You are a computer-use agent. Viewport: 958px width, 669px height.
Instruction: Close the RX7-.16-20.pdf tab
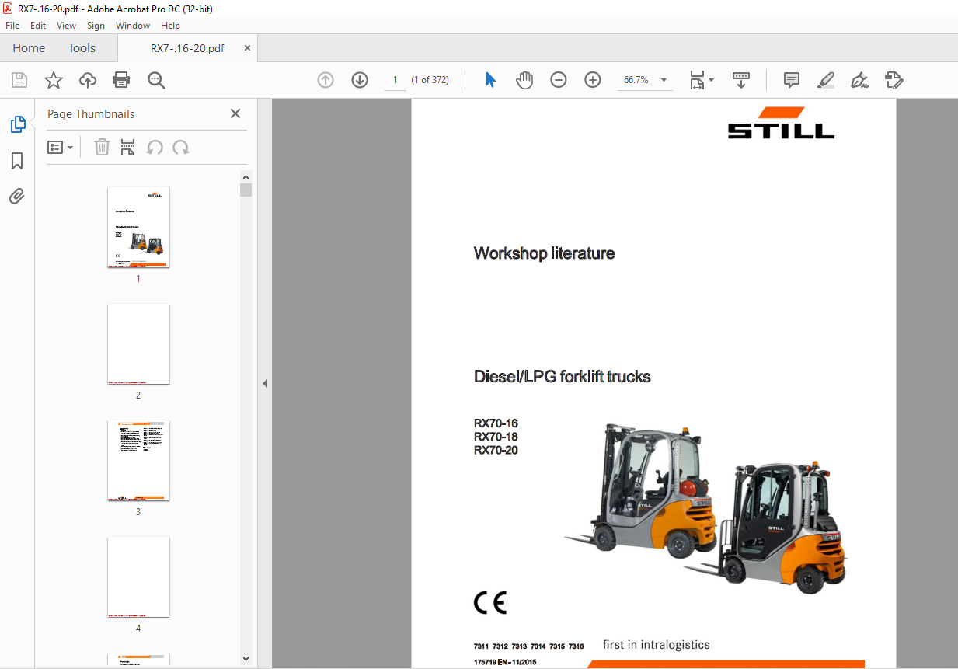tap(247, 47)
